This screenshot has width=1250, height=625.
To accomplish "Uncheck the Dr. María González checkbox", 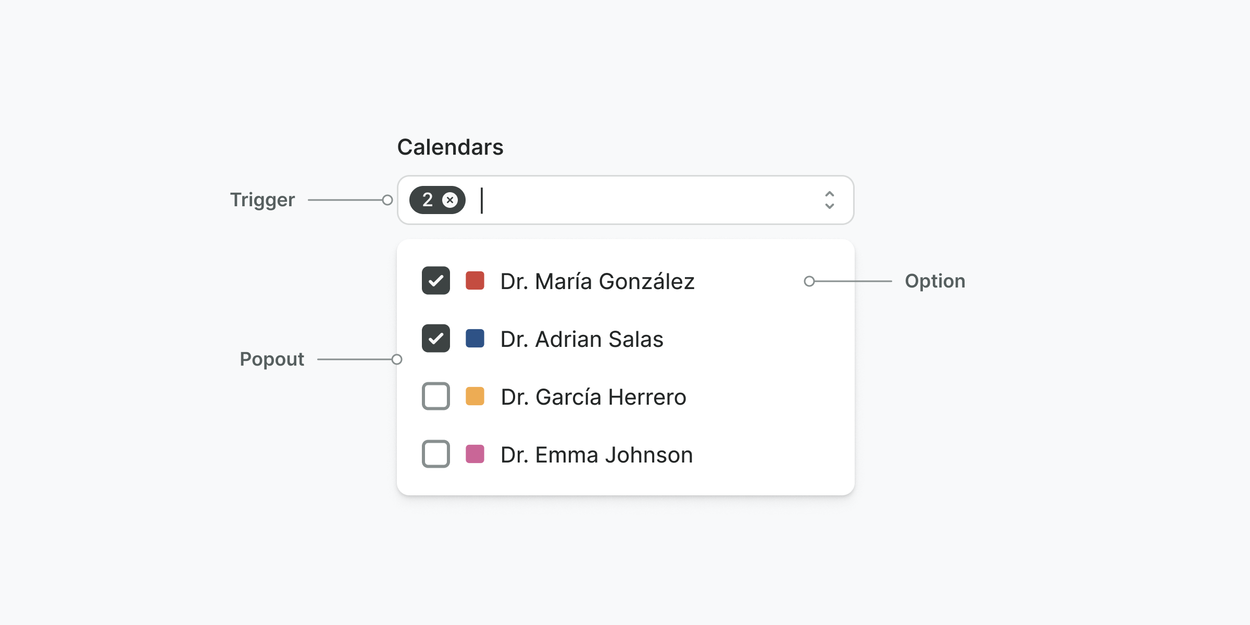I will point(436,281).
